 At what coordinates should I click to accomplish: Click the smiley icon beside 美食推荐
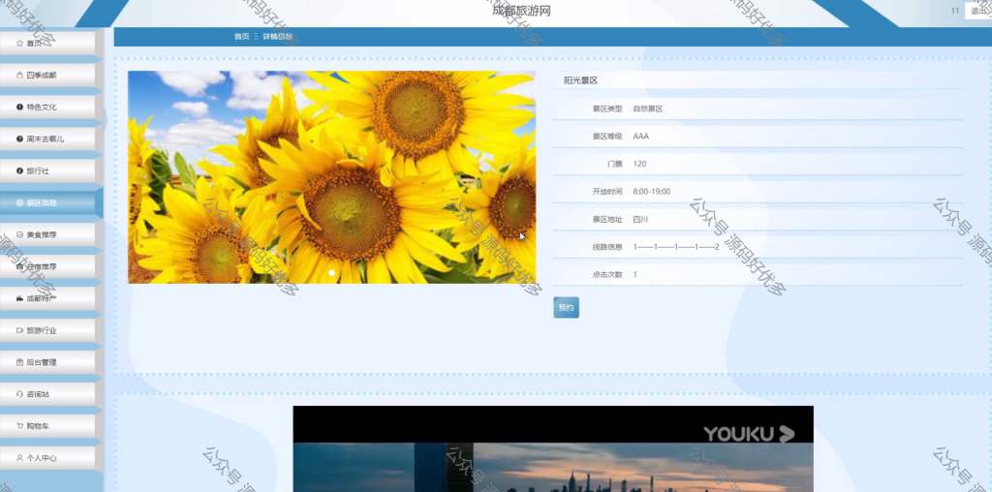pyautogui.click(x=19, y=234)
